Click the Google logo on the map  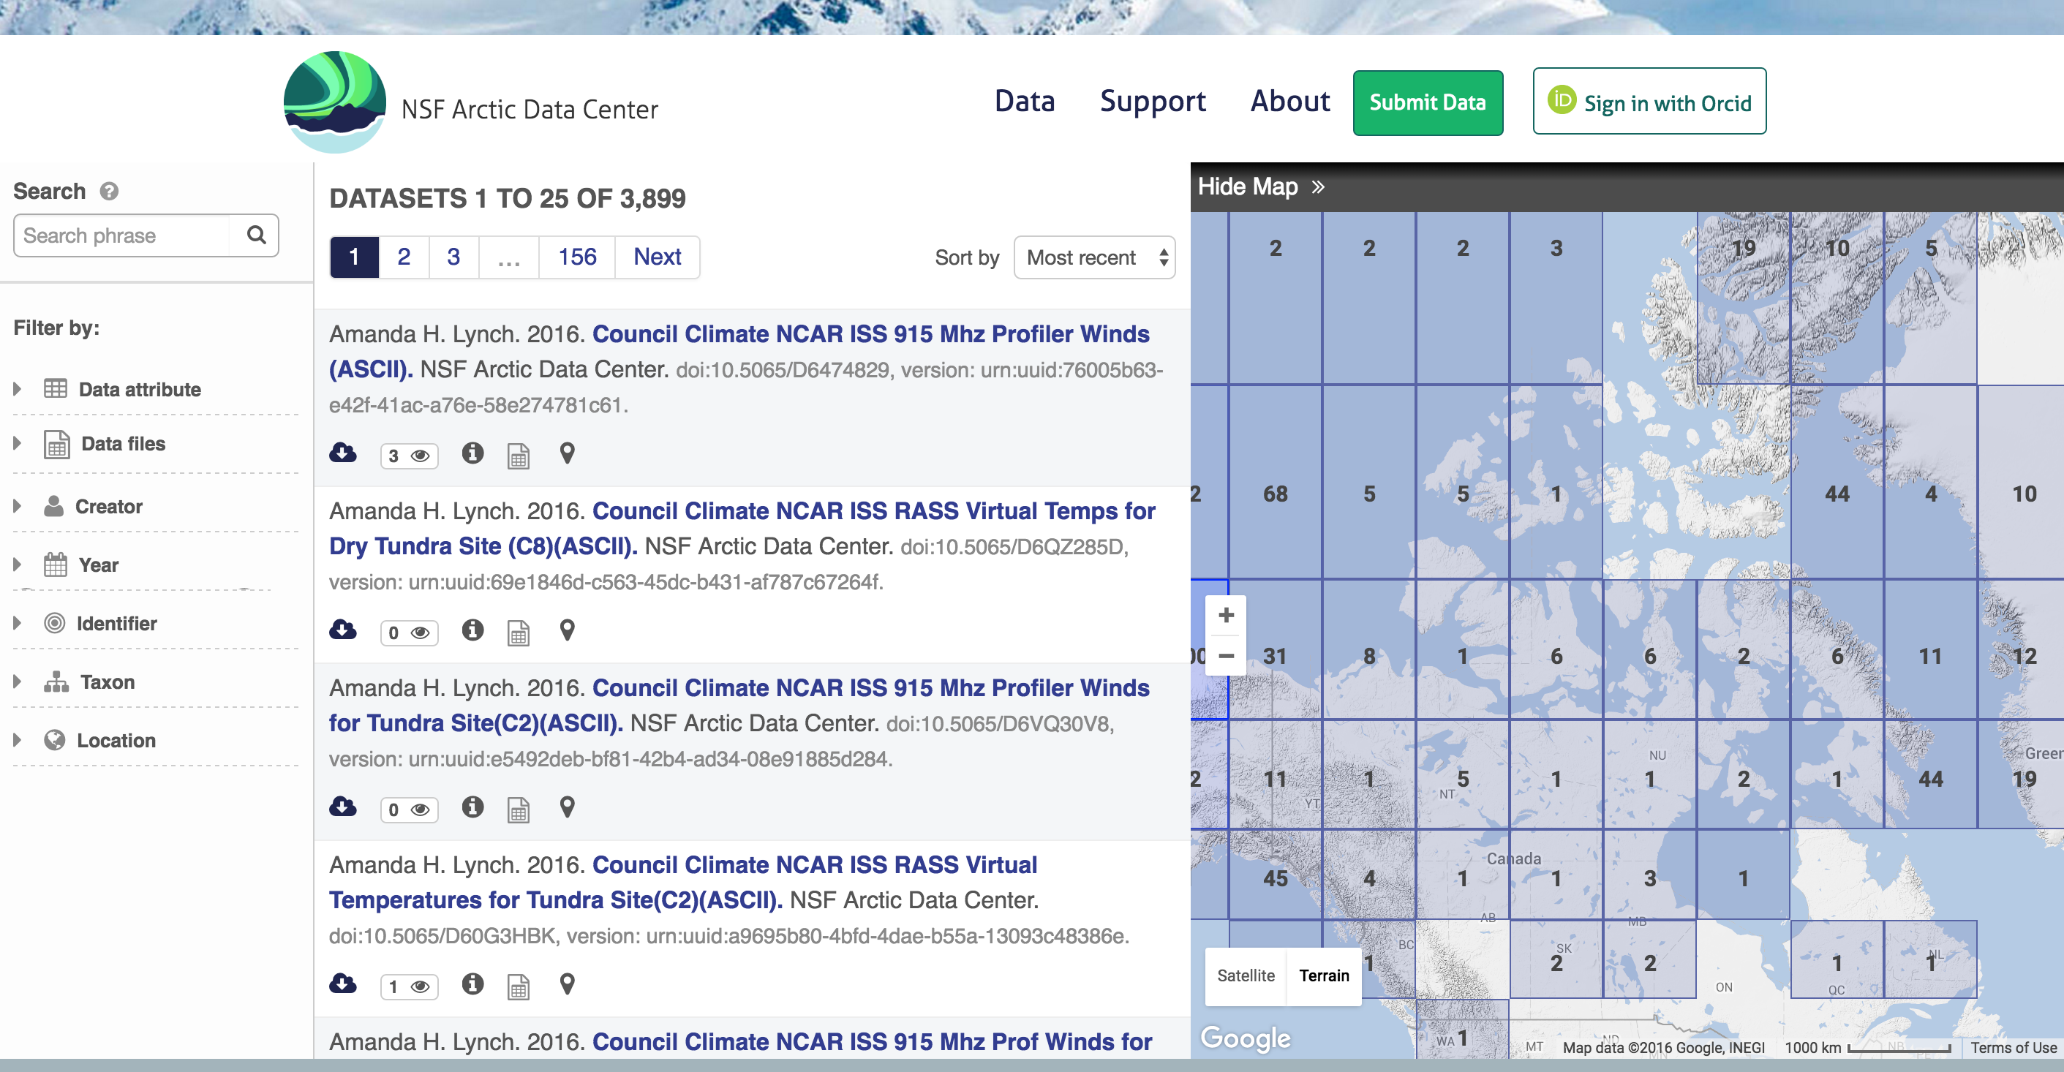1246,1039
